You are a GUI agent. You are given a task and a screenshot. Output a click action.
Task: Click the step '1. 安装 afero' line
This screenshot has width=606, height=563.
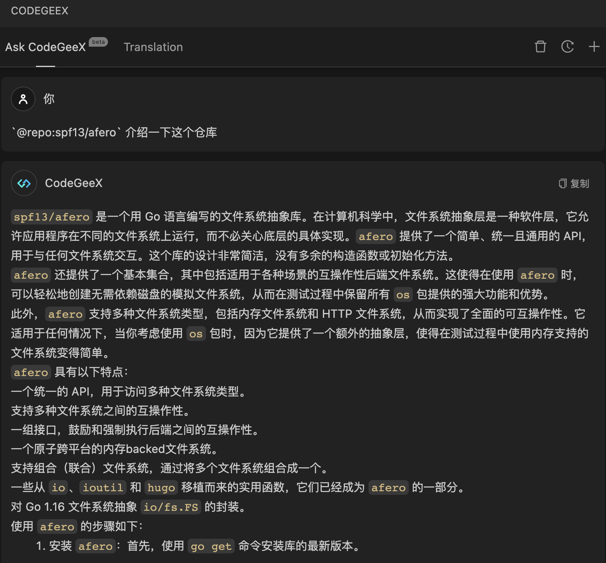[x=198, y=546]
